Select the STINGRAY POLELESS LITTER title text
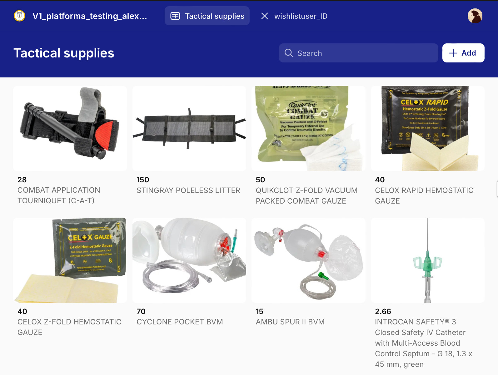This screenshot has width=498, height=375. [x=188, y=190]
